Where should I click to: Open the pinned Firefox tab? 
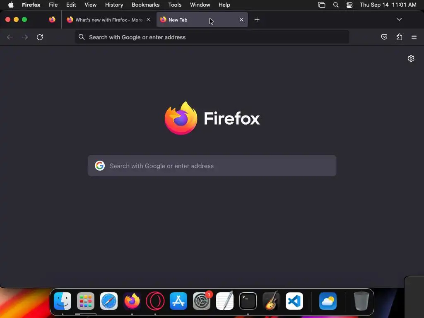(x=52, y=19)
